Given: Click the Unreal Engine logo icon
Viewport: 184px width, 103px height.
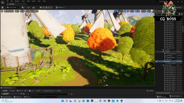Looking at the screenshot, I should click(x=3, y=2).
